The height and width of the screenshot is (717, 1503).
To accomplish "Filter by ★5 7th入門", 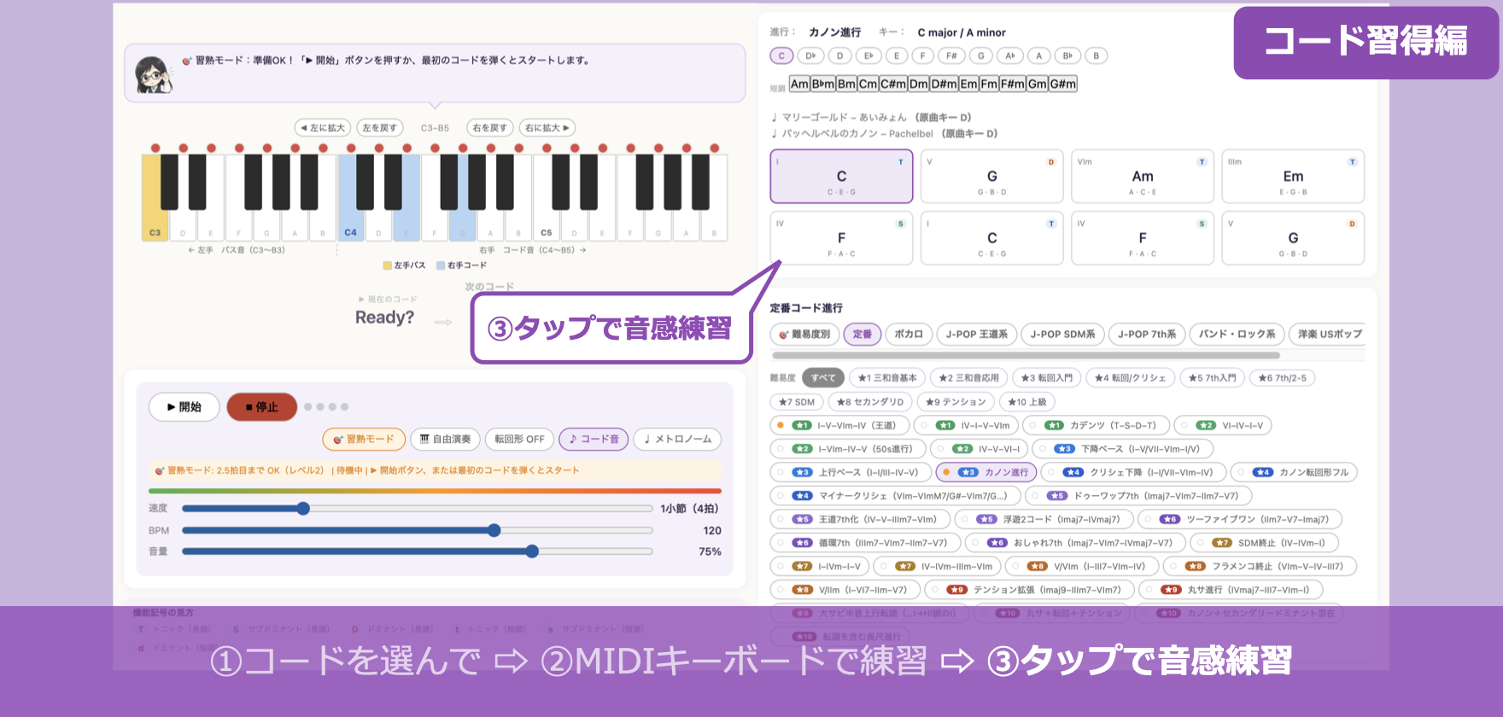I will point(1212,378).
